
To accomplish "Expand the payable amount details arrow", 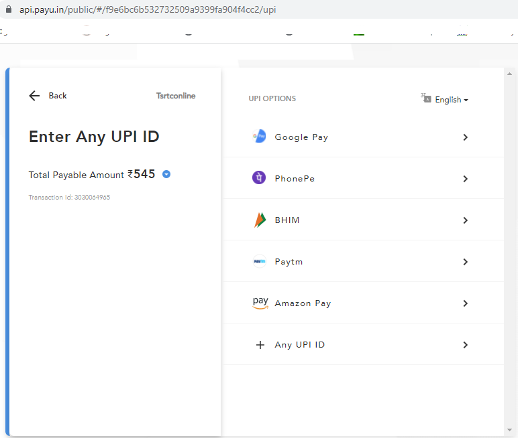I will (x=166, y=174).
